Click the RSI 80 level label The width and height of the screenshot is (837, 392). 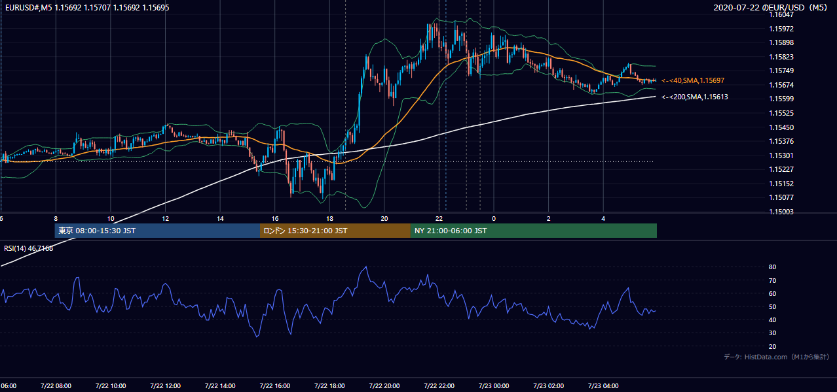coord(773,267)
